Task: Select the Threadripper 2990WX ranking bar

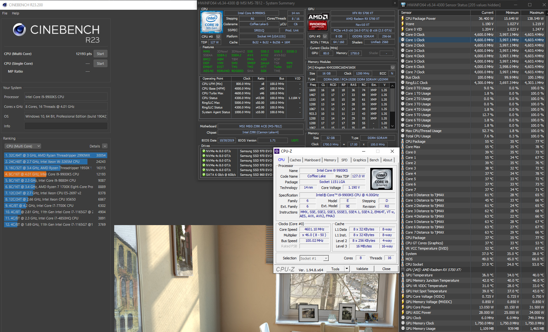Action: click(56, 155)
